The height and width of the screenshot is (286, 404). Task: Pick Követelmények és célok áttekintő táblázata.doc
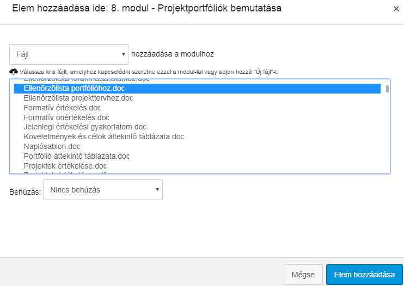tap(197, 136)
